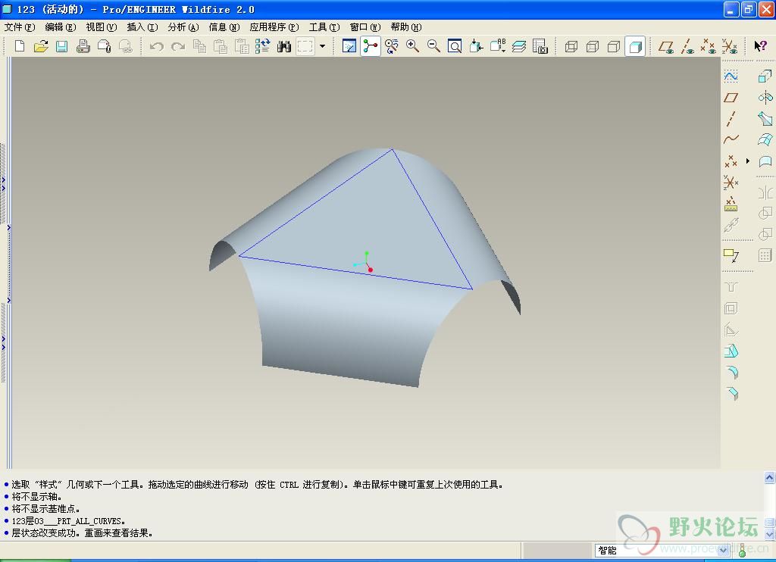
Task: Open the Boundary Blend tool
Action: tap(765, 139)
